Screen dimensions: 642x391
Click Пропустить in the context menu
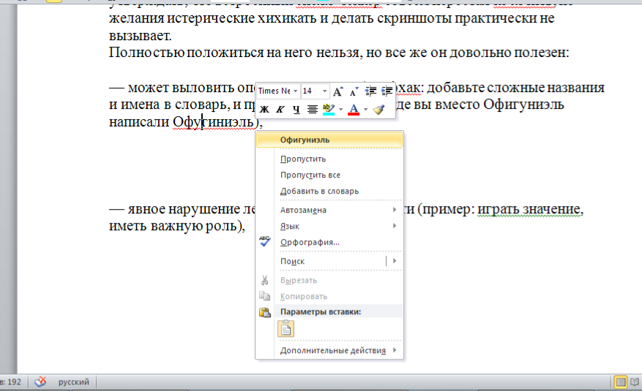[303, 159]
